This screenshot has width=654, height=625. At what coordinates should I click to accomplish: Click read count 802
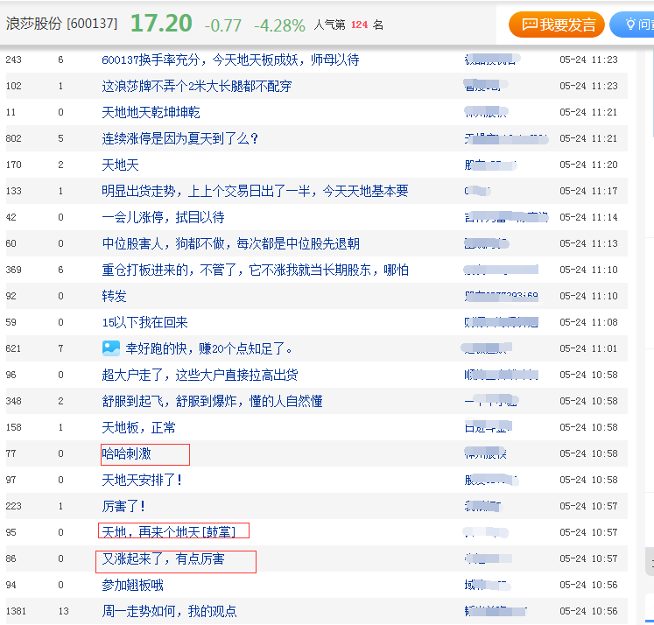[13, 139]
